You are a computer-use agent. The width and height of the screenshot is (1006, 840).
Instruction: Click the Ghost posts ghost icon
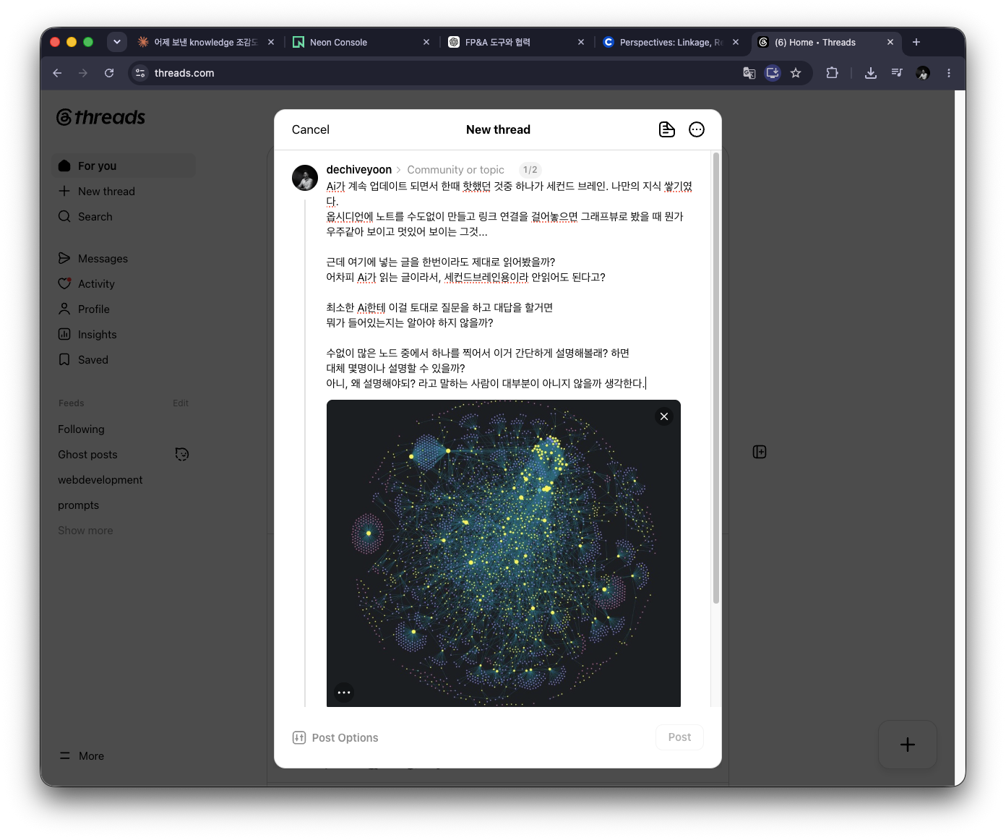(x=182, y=454)
